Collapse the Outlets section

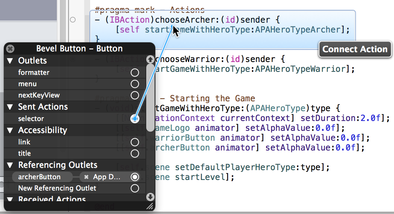(10, 61)
